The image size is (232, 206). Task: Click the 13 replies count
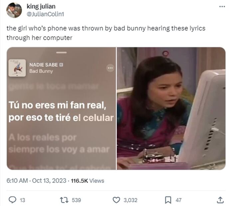(23, 200)
